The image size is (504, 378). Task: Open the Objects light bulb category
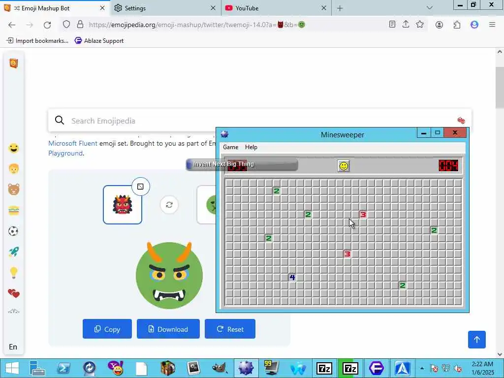[x=13, y=273]
